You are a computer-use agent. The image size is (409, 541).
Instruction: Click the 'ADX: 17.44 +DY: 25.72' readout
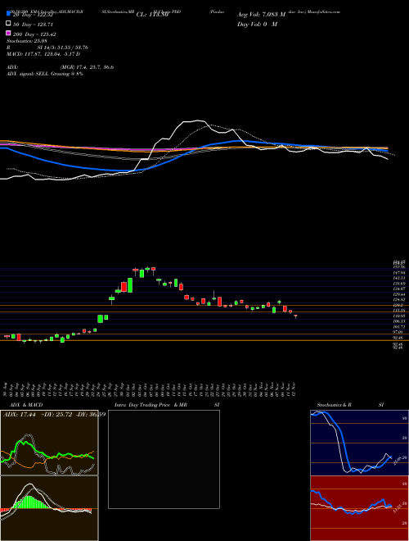click(x=38, y=414)
